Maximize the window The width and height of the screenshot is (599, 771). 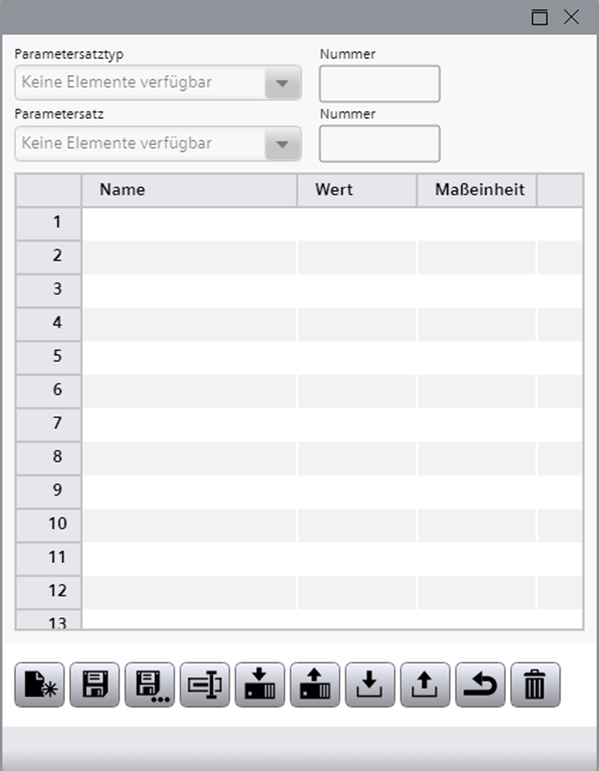pyautogui.click(x=540, y=18)
